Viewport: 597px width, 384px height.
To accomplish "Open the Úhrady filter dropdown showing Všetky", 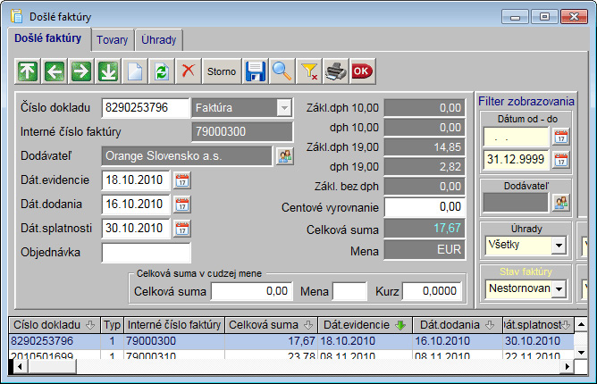I will click(x=559, y=244).
